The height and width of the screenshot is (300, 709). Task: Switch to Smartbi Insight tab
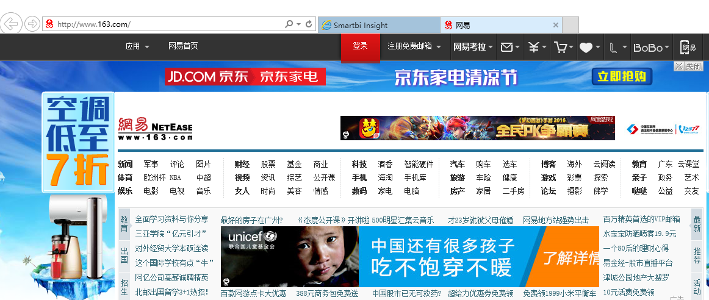(379, 25)
